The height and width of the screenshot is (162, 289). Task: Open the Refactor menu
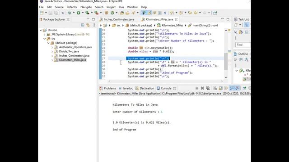pyautogui.click(x=72, y=7)
